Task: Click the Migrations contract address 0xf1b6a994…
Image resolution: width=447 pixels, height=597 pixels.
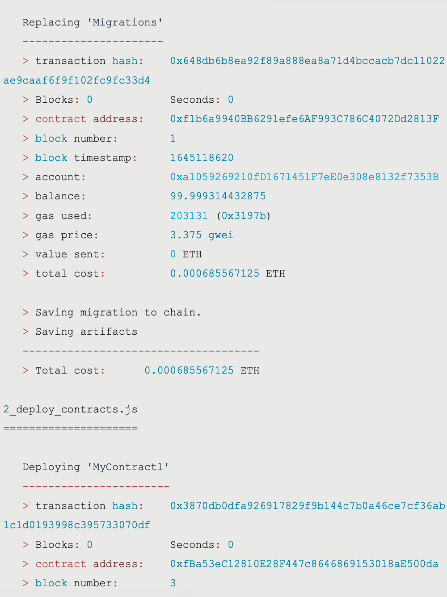Action: pos(304,119)
